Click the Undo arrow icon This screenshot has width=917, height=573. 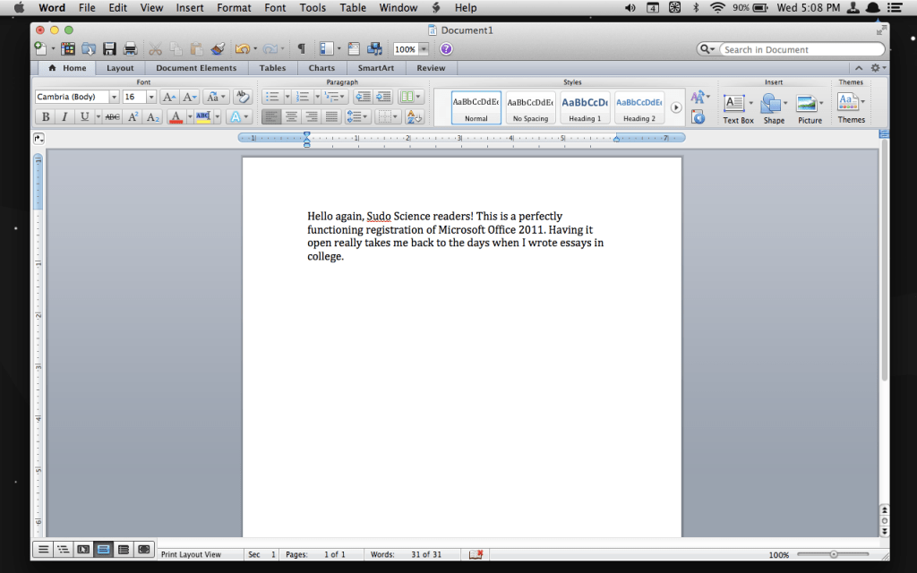242,48
